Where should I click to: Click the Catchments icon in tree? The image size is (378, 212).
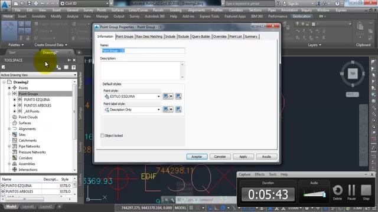14,140
